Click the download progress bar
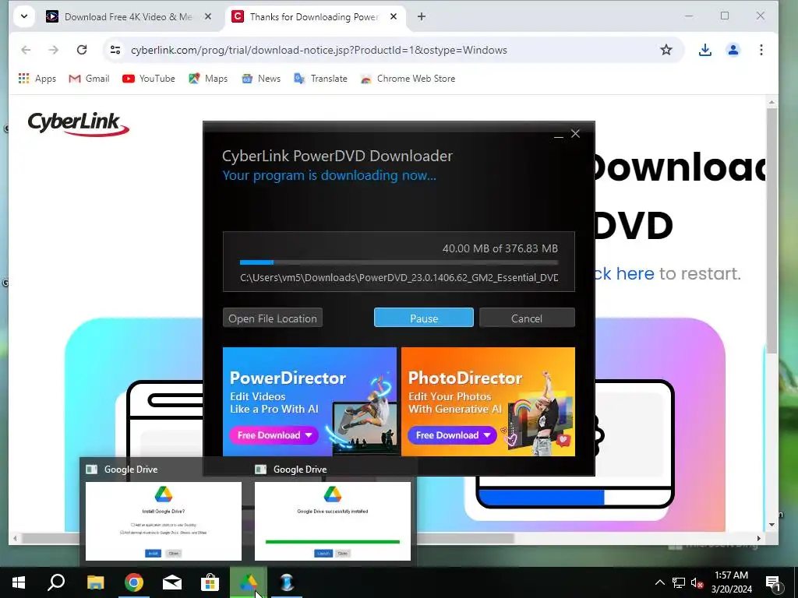 tap(399, 262)
